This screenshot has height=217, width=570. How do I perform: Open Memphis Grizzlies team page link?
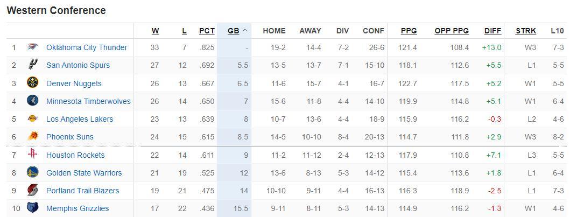click(x=78, y=208)
